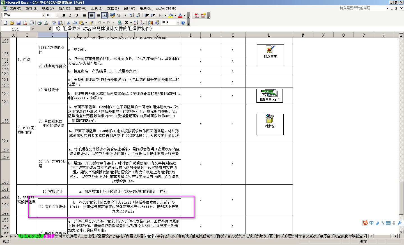The height and width of the screenshot is (245, 404).
Task: Apply cell borders
Action: coord(161,15)
